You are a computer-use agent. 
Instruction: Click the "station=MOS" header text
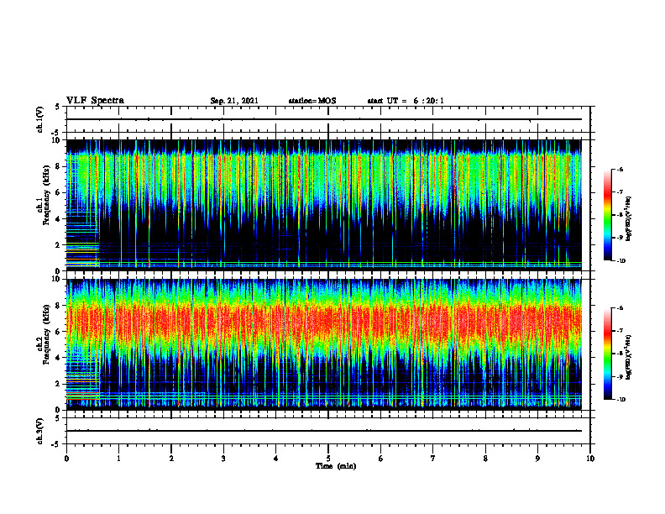[x=312, y=101]
